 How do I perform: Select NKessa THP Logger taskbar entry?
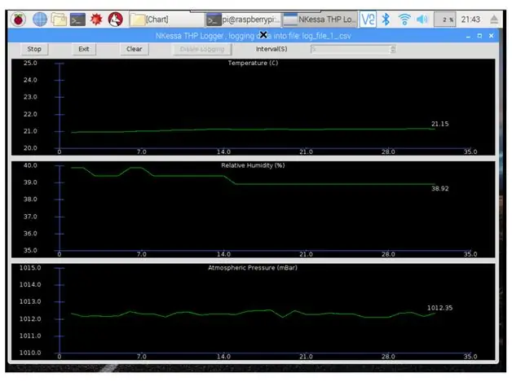point(320,20)
